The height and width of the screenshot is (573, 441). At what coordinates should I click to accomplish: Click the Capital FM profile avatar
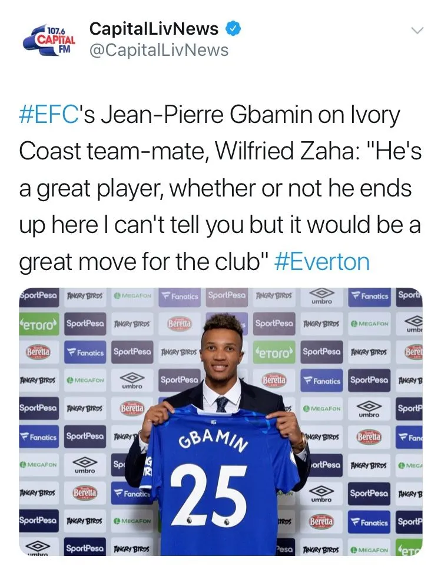[49, 39]
